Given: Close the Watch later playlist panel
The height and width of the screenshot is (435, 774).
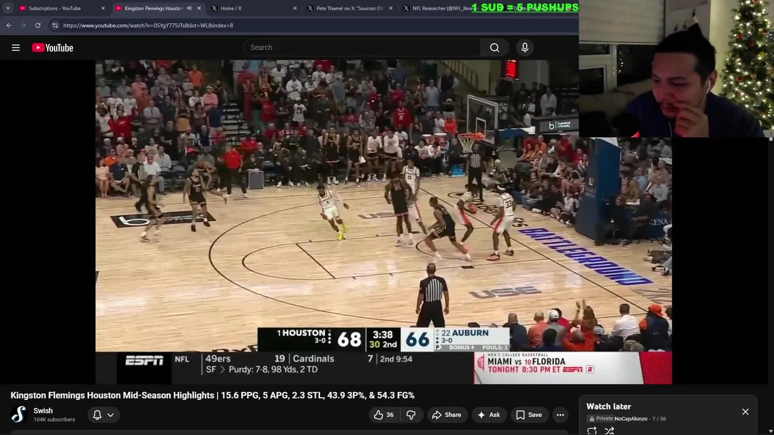Looking at the screenshot, I should (745, 412).
